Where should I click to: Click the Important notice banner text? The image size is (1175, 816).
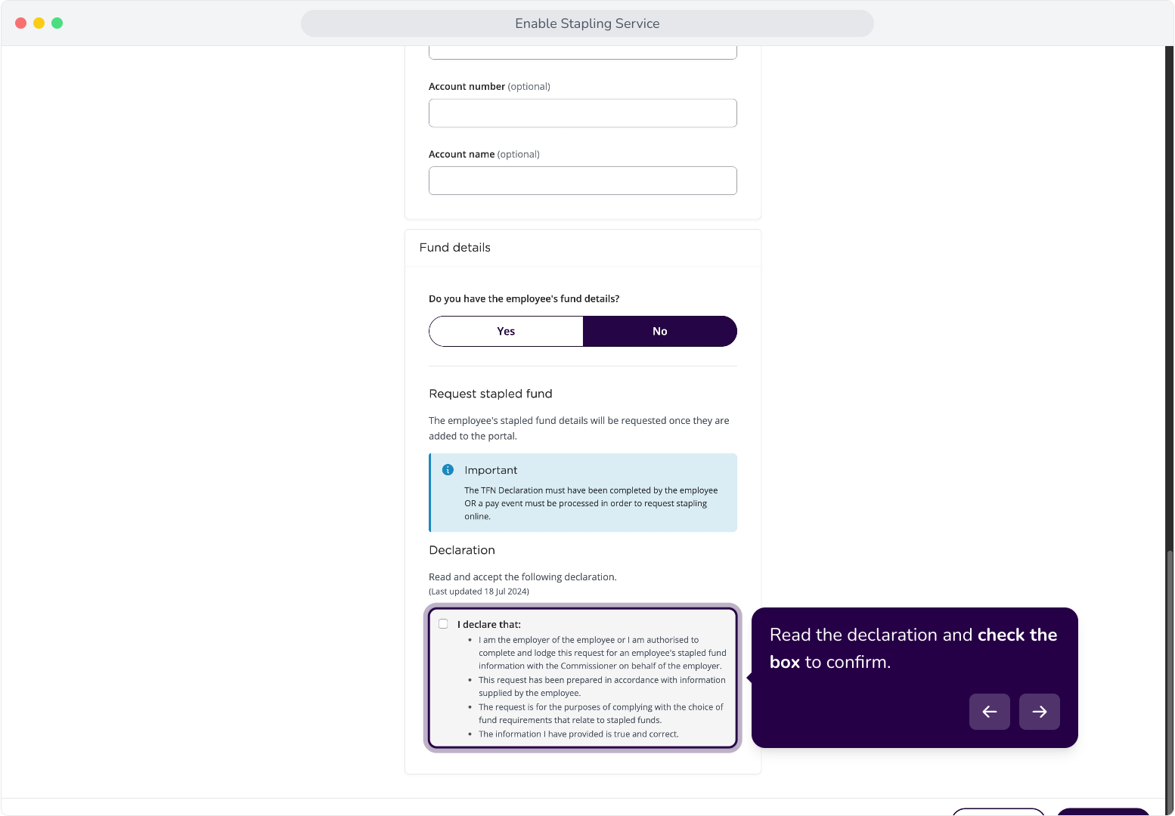[591, 503]
